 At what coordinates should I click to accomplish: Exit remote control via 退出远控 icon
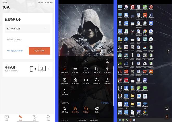[x=65, y=69]
